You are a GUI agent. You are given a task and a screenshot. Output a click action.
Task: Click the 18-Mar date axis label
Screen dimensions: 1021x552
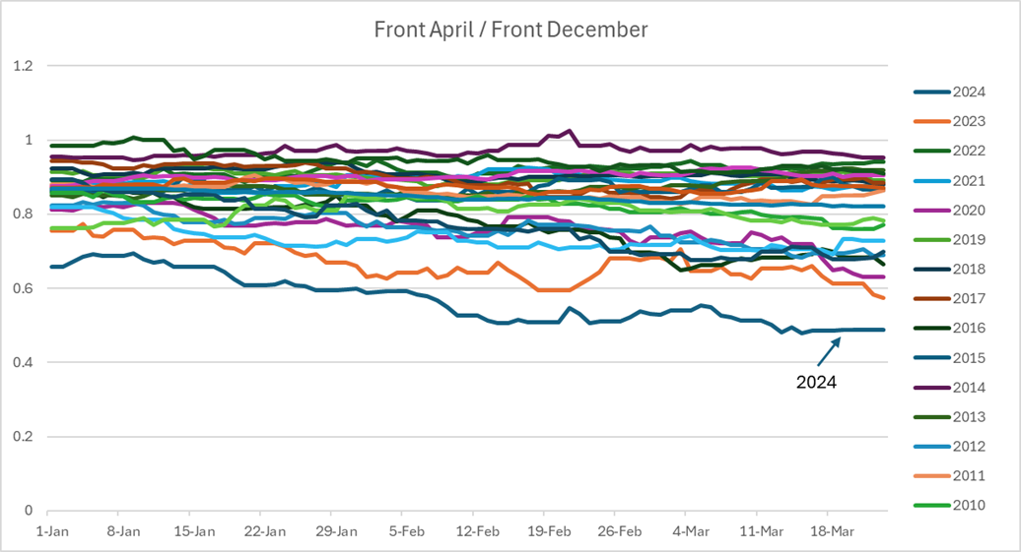(x=826, y=531)
